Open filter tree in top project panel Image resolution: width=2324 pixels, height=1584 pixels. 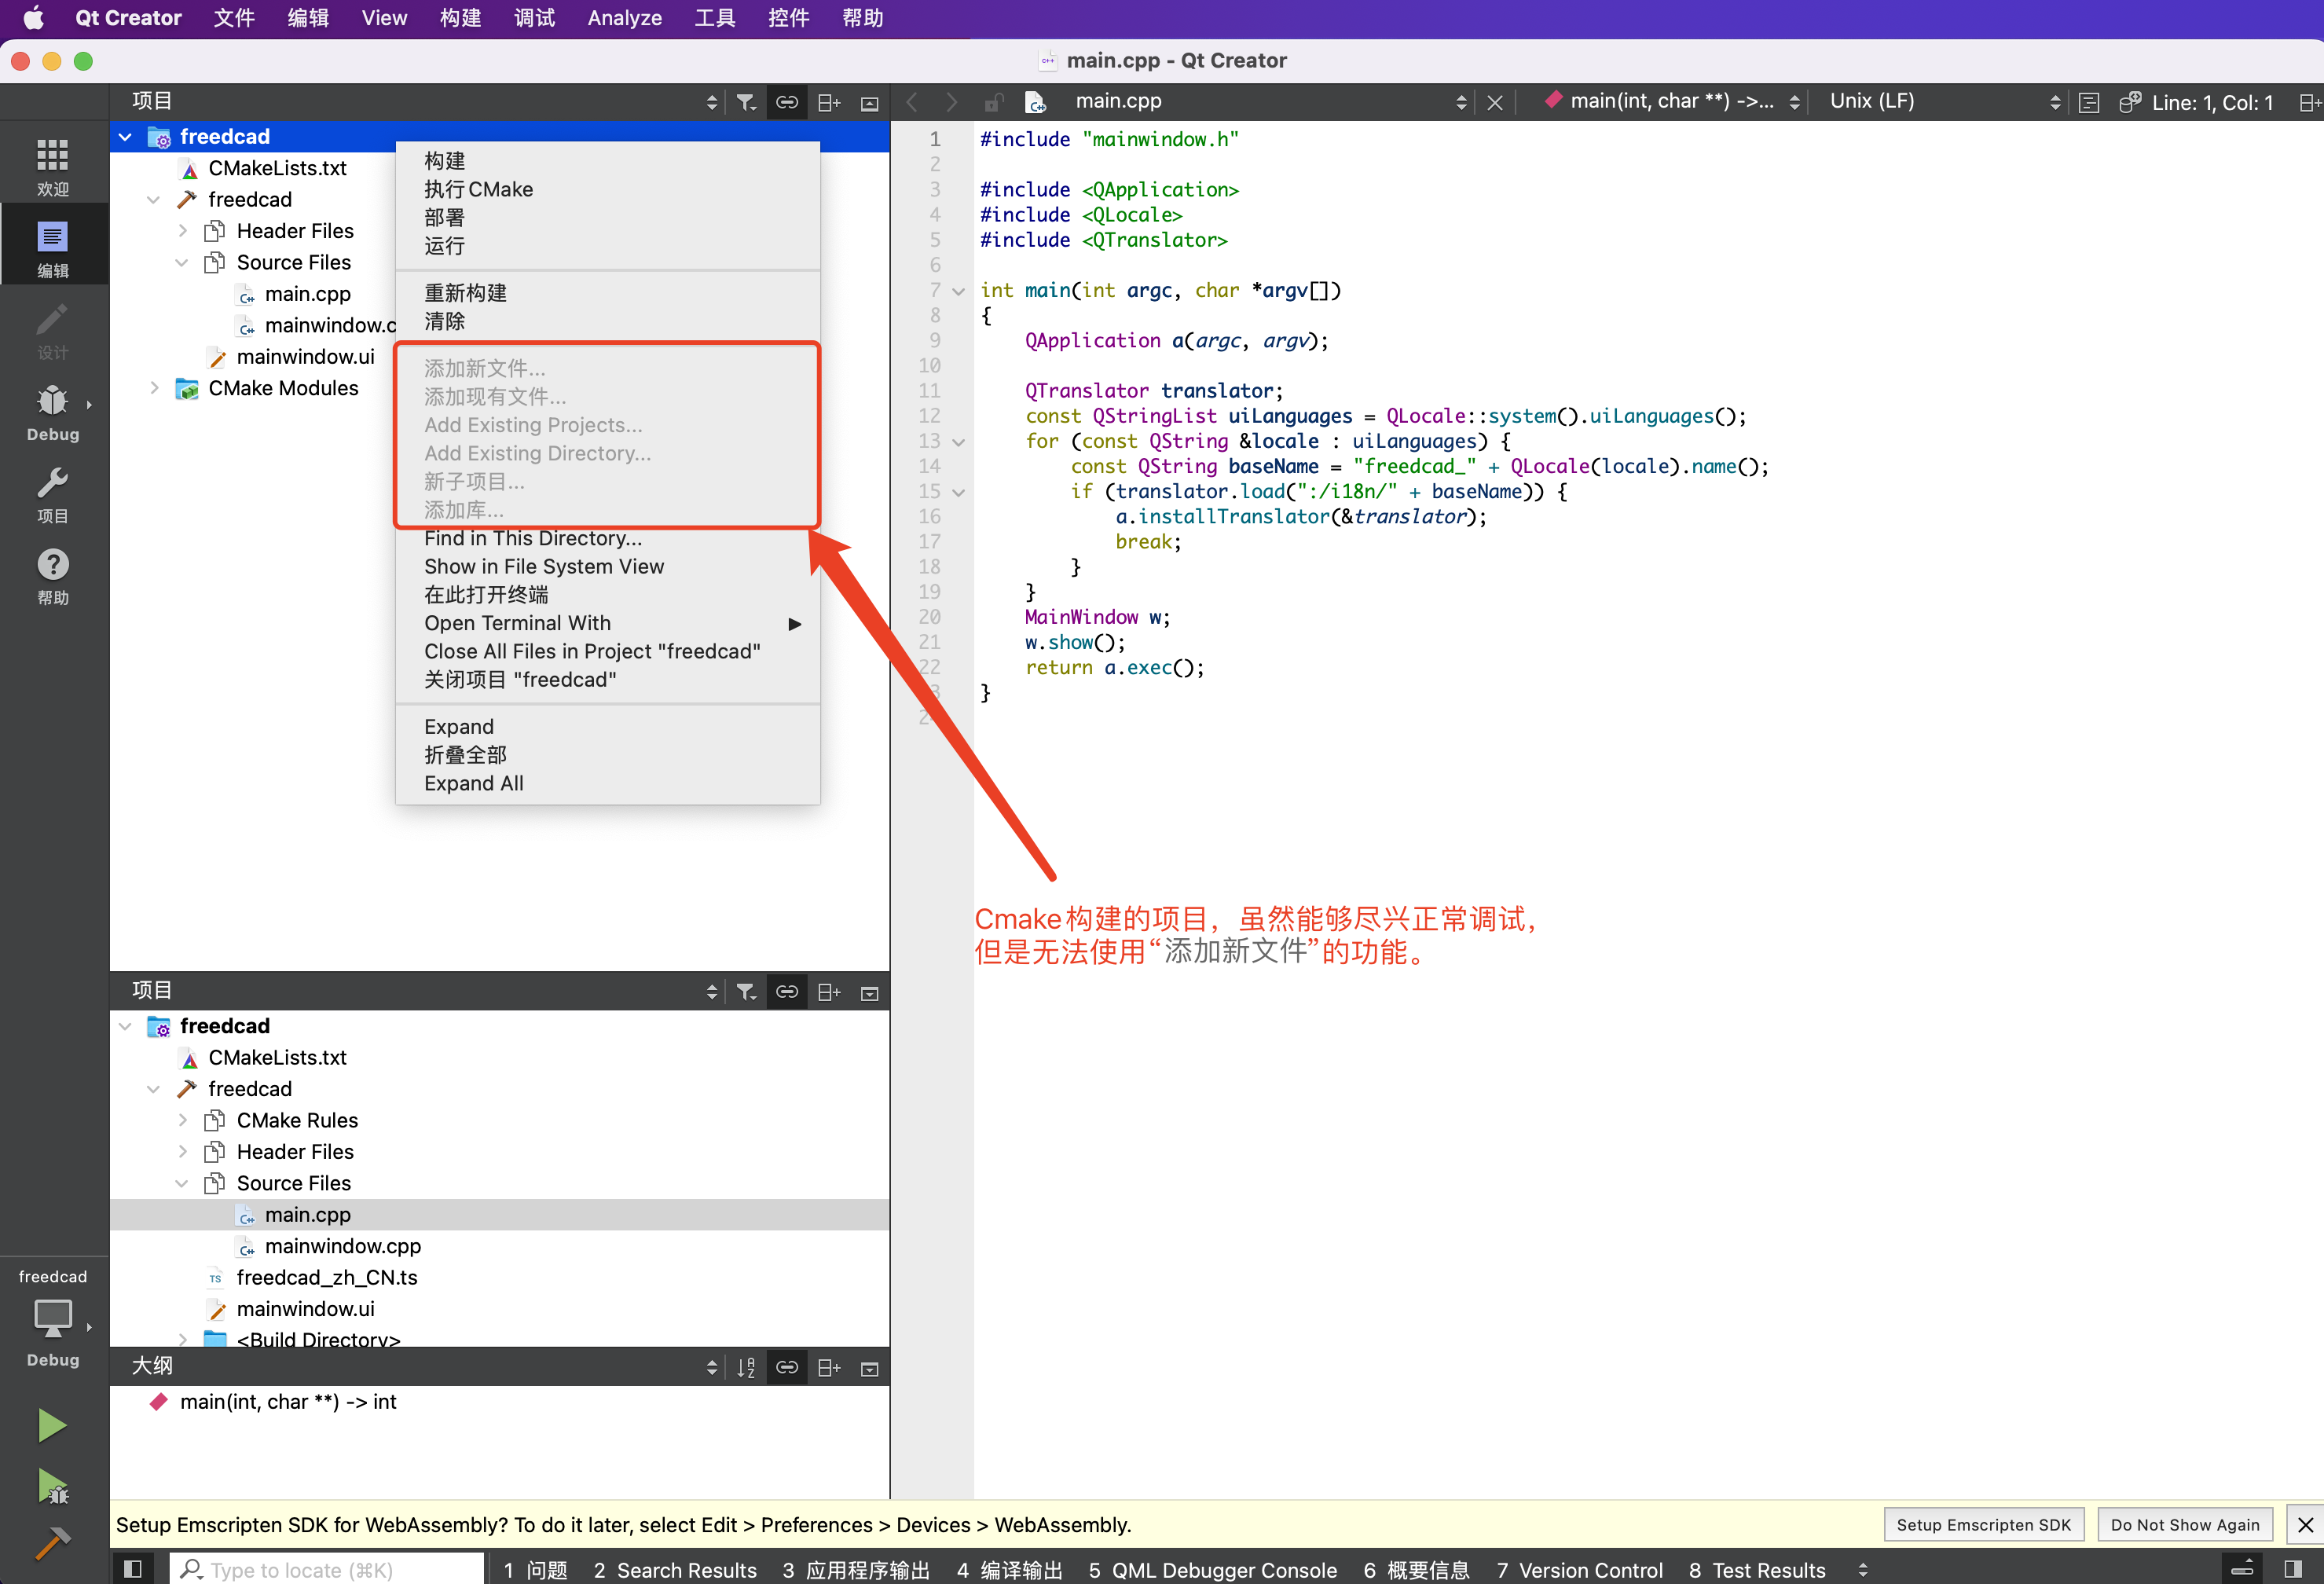[x=746, y=102]
